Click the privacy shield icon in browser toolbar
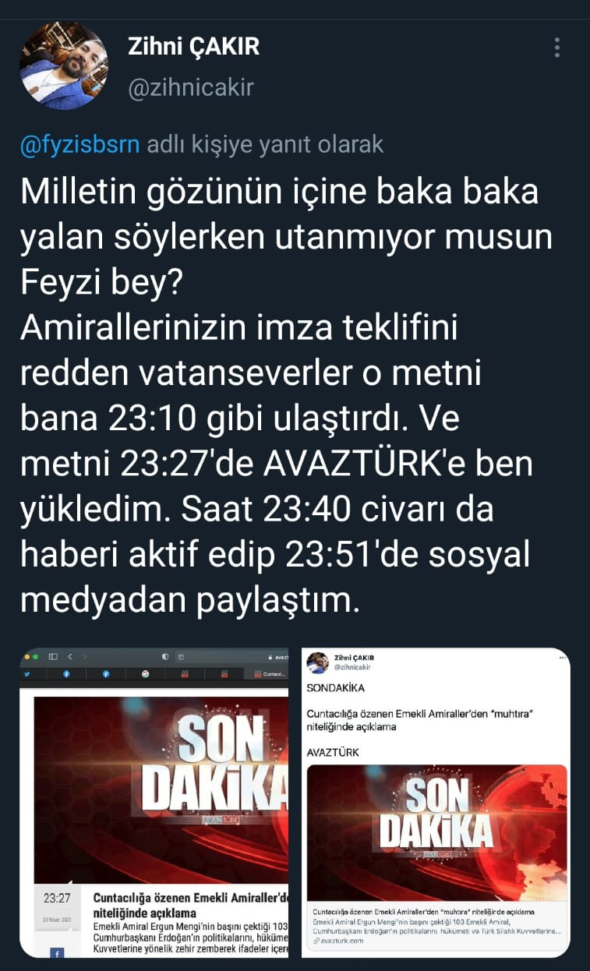Screen dimensions: 590x971 click(165, 657)
